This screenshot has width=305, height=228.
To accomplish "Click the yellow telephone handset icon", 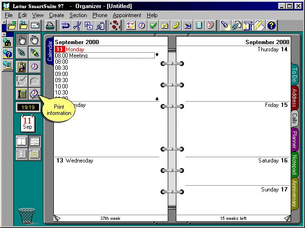I will point(176,26).
